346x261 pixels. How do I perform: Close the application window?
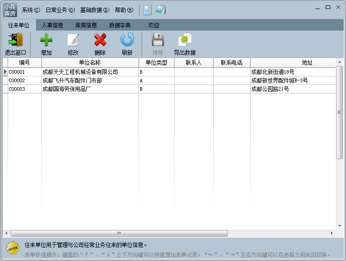338,8
